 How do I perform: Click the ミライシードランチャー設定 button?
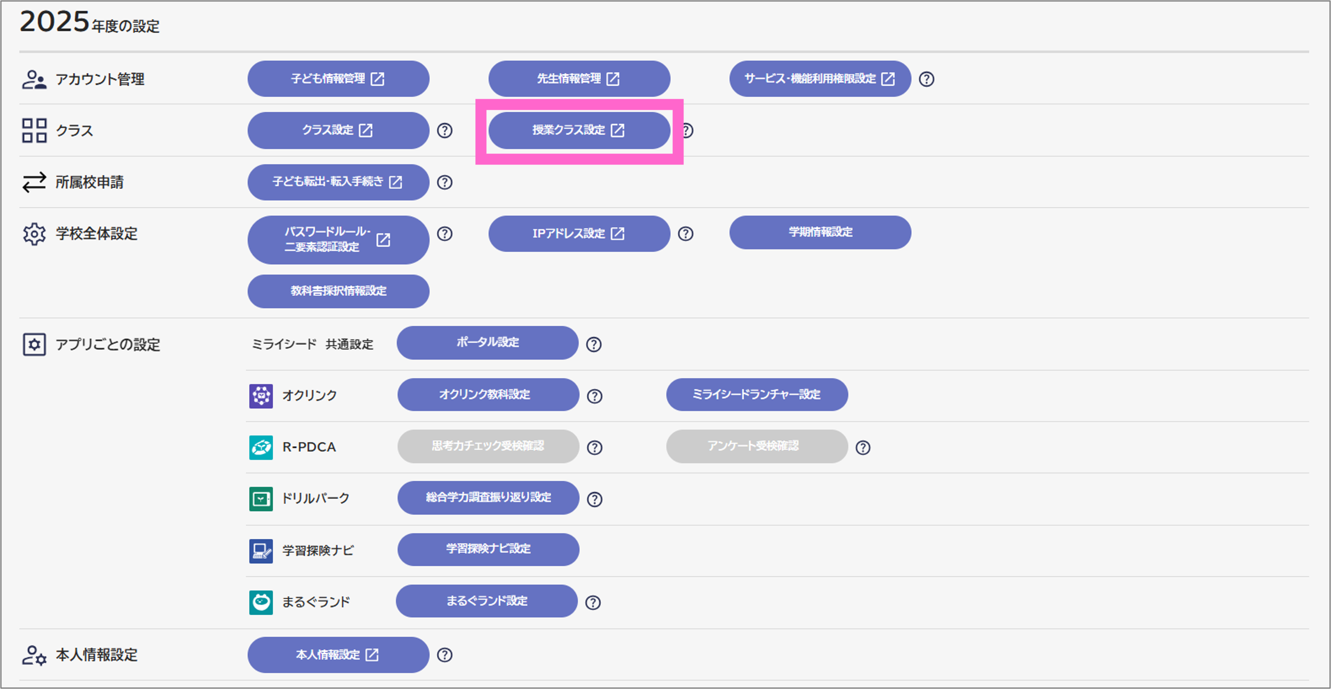pyautogui.click(x=757, y=395)
